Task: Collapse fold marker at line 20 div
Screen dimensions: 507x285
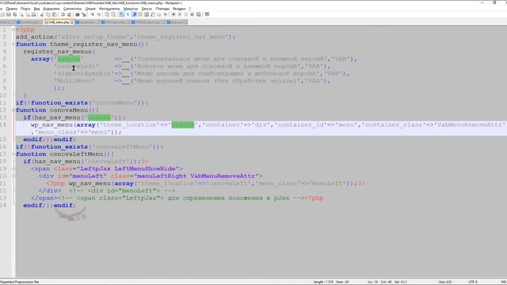Action: 13,176
